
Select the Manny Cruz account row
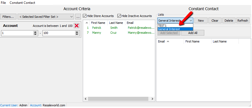tap(119, 33)
